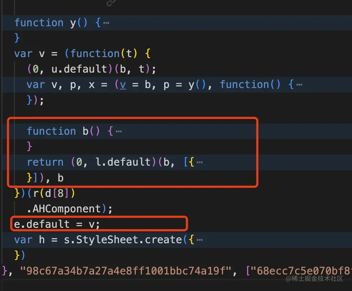Click 'l.default' in return statement

(123, 162)
